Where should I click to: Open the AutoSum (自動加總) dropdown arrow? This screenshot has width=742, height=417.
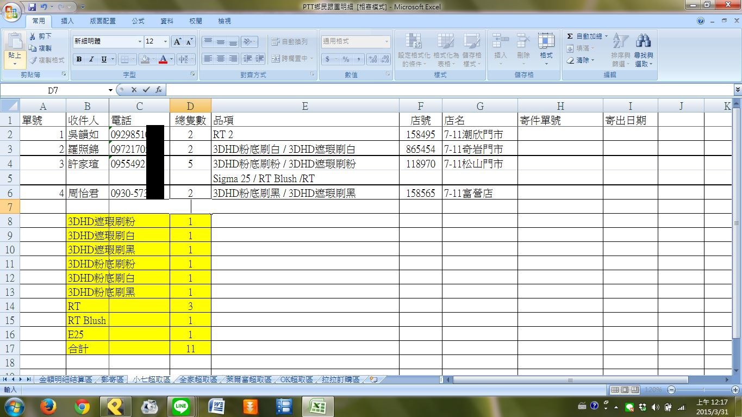pyautogui.click(x=606, y=36)
